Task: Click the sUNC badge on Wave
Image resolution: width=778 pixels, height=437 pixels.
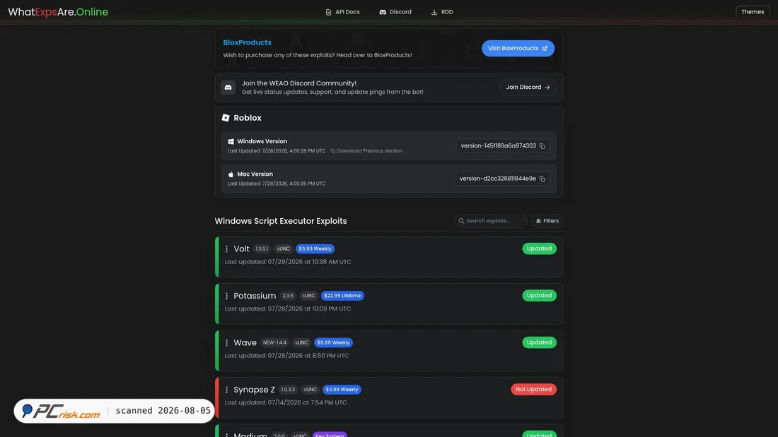Action: (302, 343)
